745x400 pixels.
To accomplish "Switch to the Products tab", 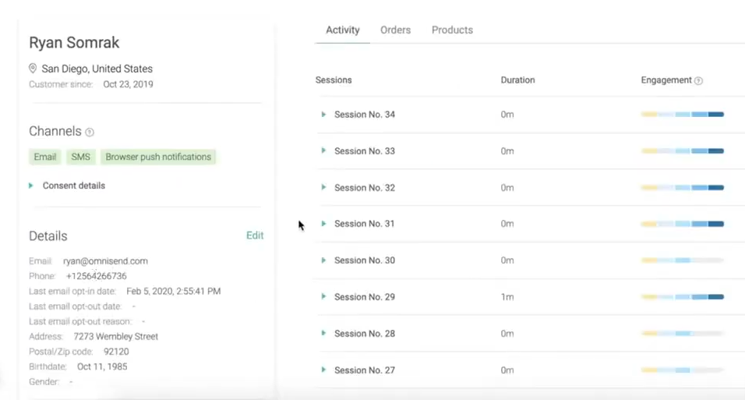I will point(452,30).
